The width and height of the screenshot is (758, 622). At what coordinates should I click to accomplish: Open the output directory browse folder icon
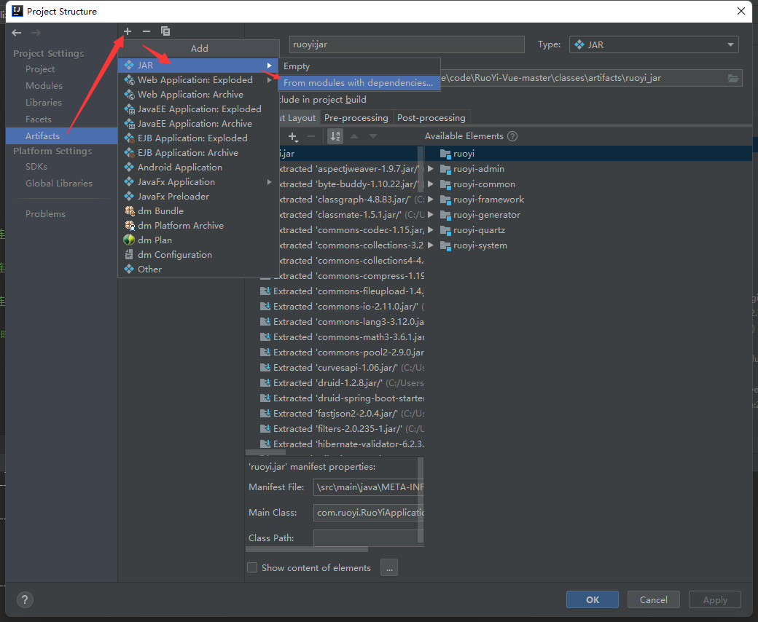coord(733,78)
